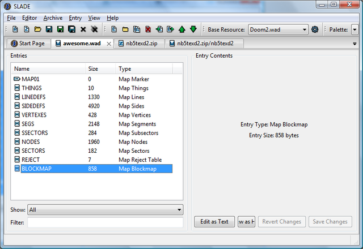Open the Archive menu
The image size is (363, 249).
(x=53, y=18)
